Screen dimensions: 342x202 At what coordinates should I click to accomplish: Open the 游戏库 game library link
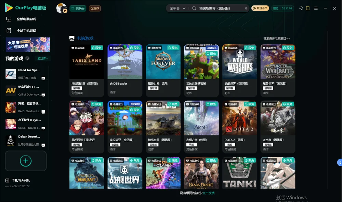click(42, 59)
